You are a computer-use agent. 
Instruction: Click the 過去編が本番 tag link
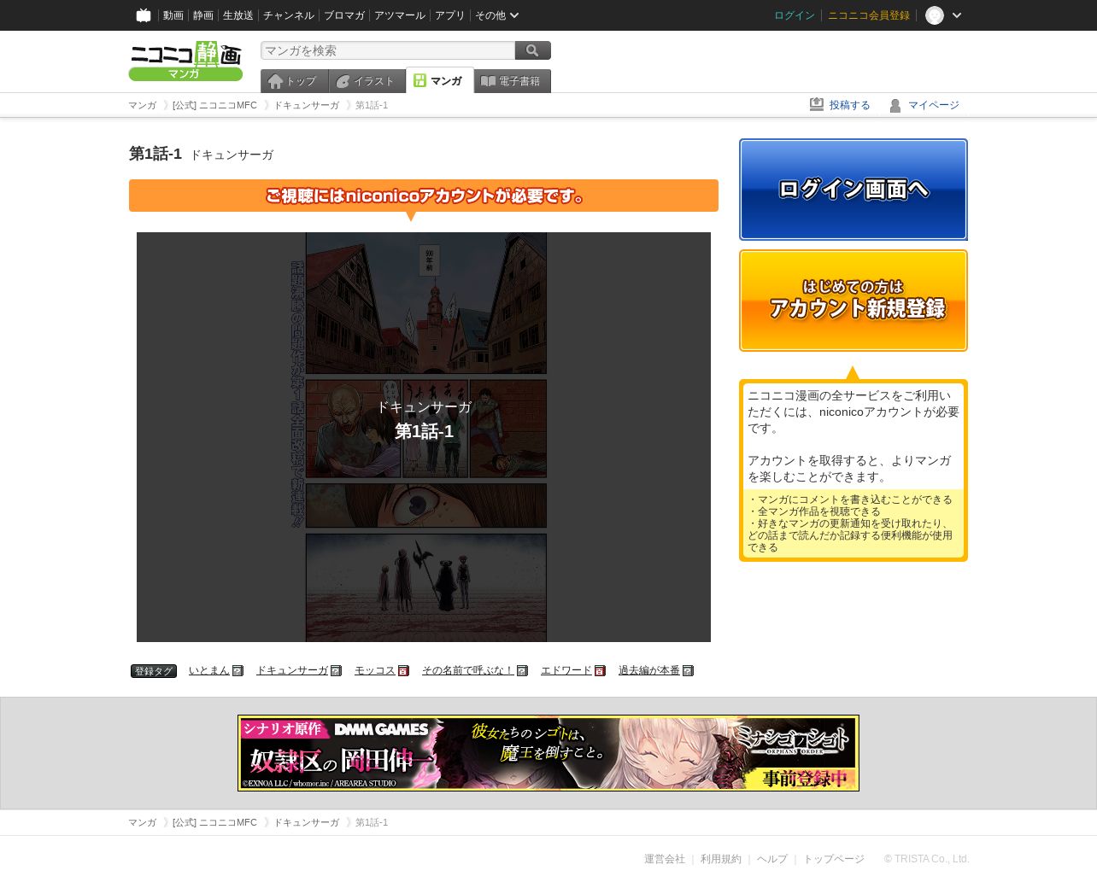[x=649, y=671]
